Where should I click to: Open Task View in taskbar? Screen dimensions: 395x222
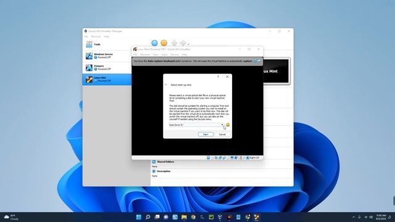[x=157, y=217]
